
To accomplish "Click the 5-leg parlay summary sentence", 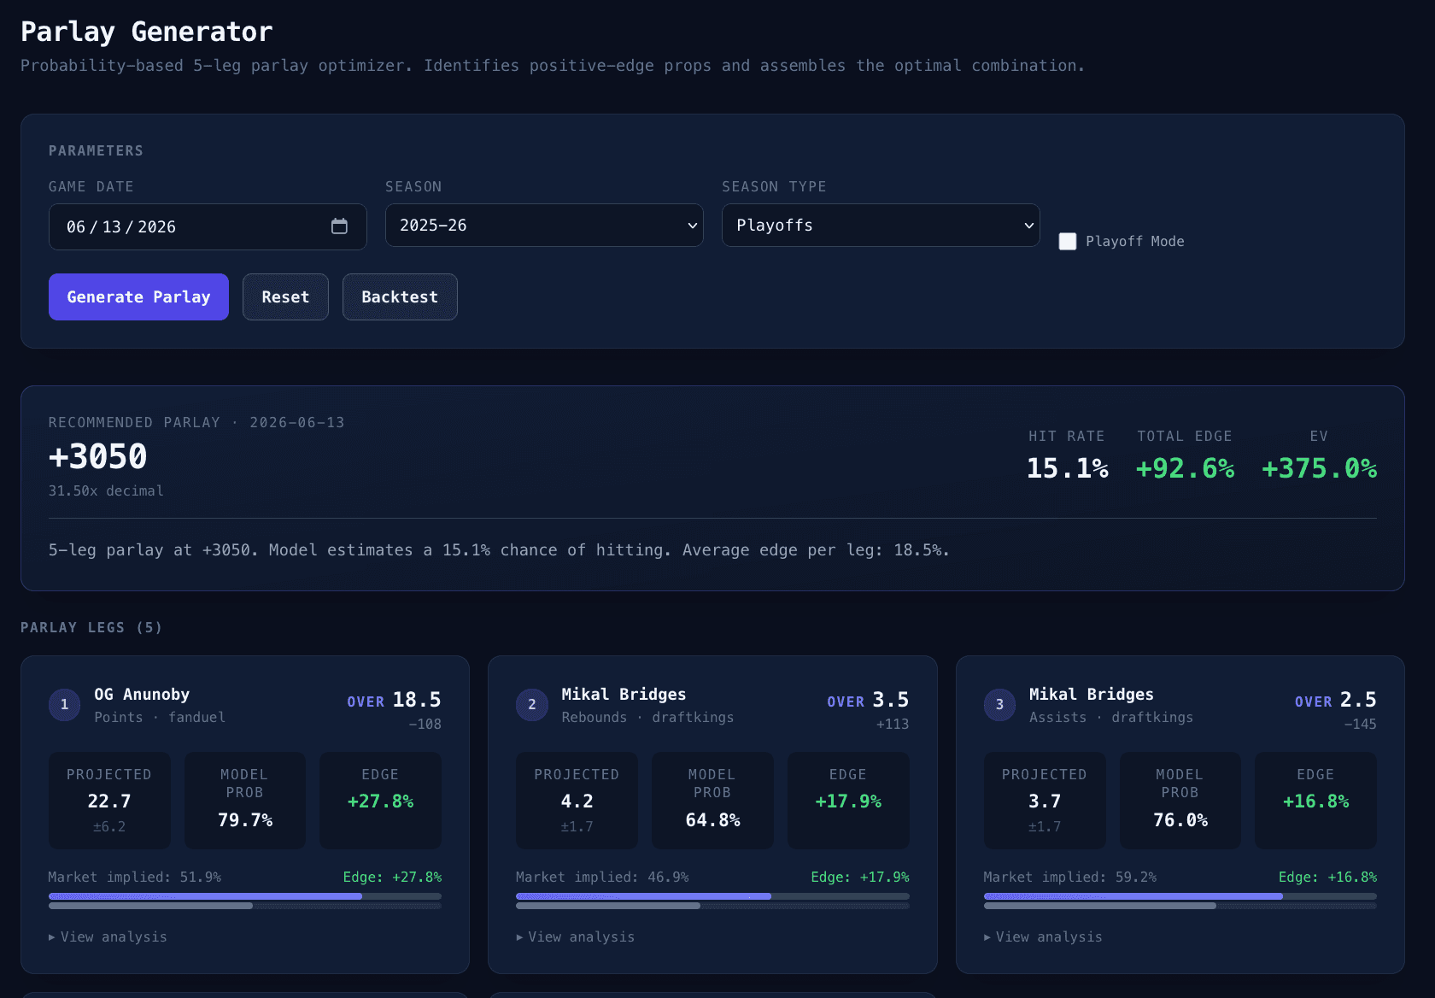I will click(x=499, y=550).
